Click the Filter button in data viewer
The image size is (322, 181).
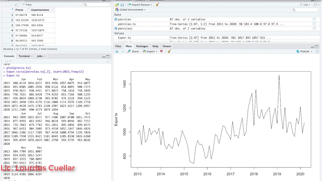27,5
